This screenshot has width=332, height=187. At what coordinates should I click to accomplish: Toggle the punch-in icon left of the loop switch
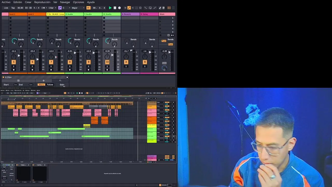(146, 8)
